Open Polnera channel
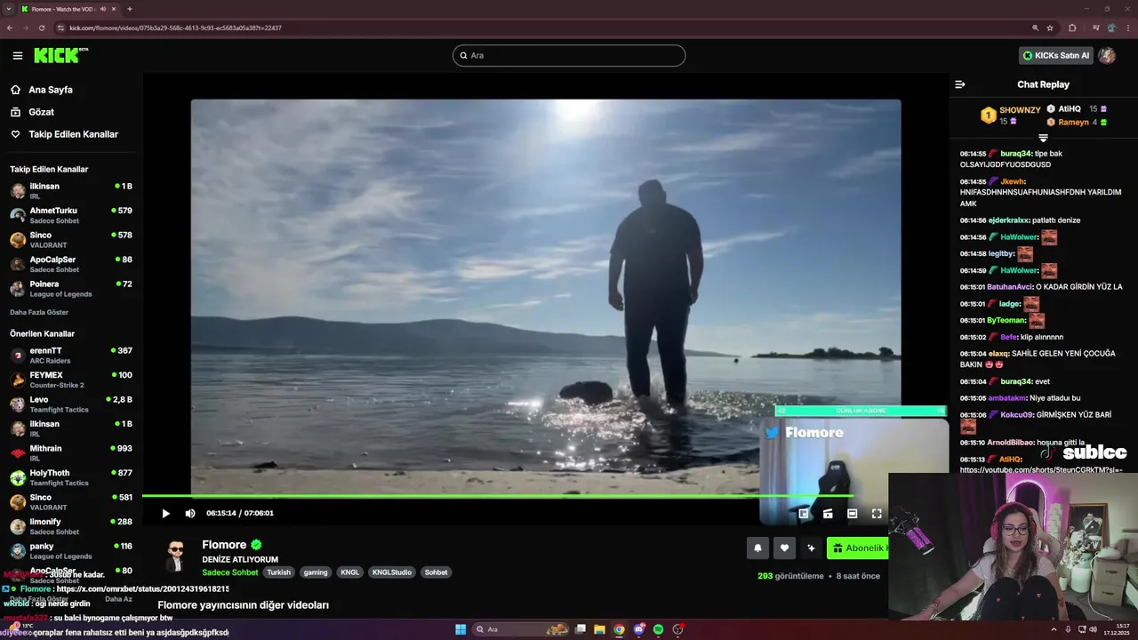Viewport: 1138px width, 640px height. 71,288
